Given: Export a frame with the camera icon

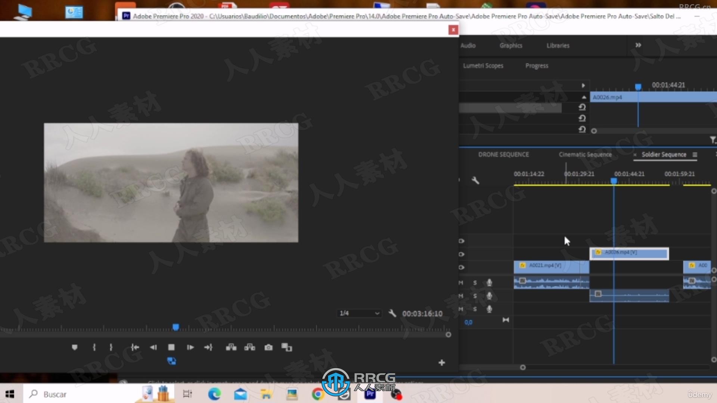Looking at the screenshot, I should 269,347.
